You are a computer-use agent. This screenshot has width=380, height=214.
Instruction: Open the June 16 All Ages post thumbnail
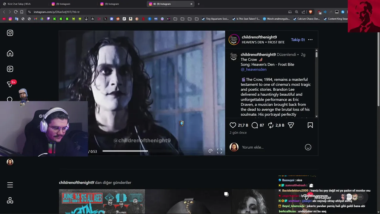[x=102, y=202]
